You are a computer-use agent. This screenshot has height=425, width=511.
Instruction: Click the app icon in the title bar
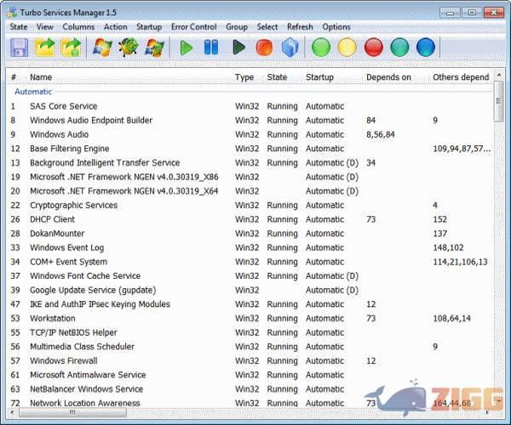tap(12, 13)
